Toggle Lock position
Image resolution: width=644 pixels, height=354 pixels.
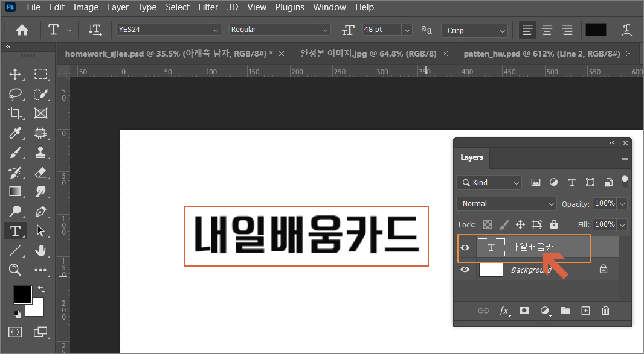[520, 224]
